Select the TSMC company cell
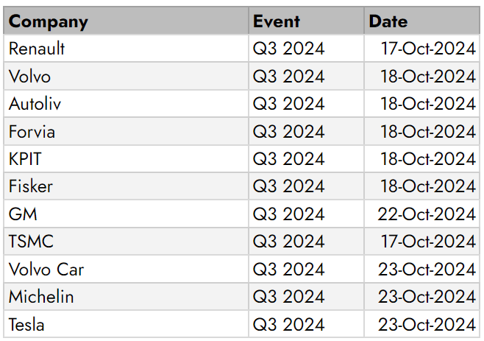 (x=126, y=241)
